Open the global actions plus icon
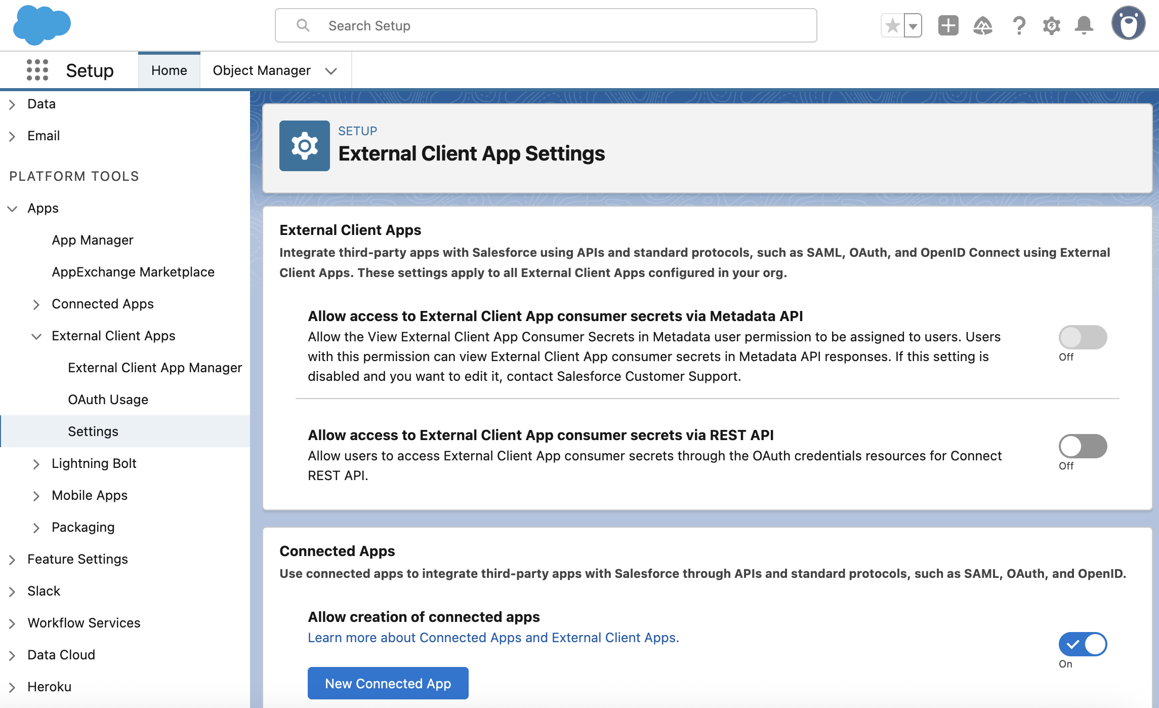The image size is (1159, 708). point(948,25)
